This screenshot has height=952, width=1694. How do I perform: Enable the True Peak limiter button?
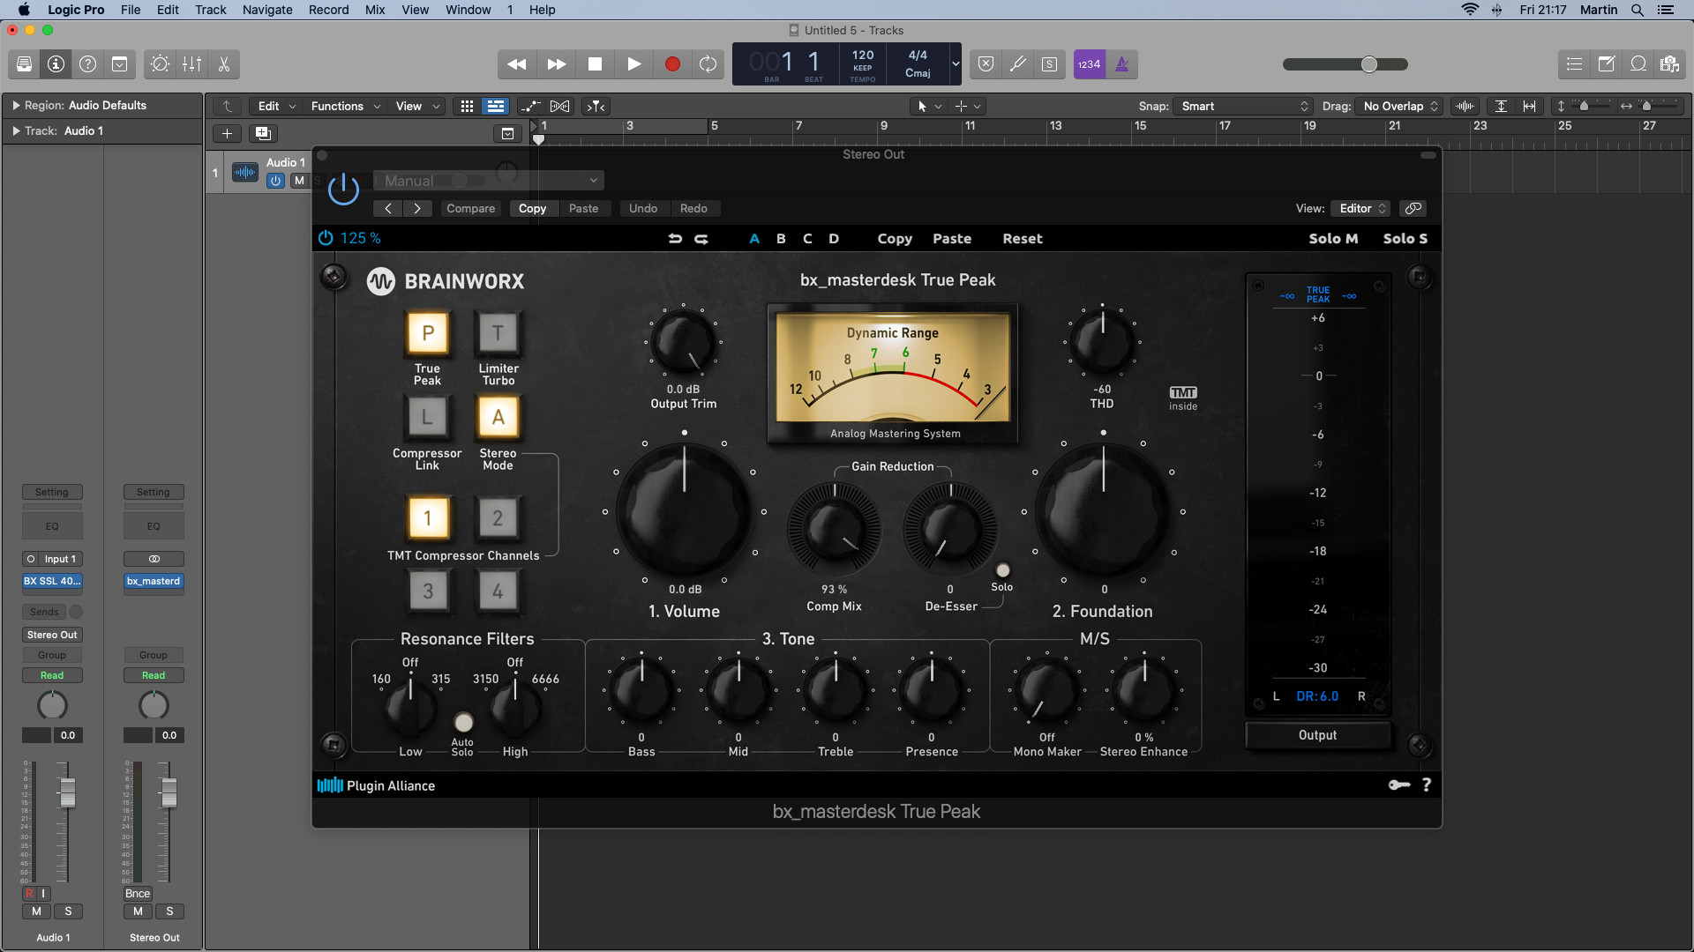click(x=426, y=333)
